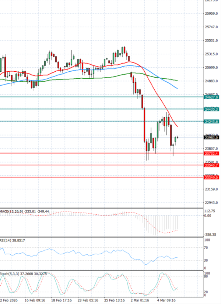The image size is (221, 304).
Task: Click the 23732.4 support price label
Action: [x=212, y=154]
